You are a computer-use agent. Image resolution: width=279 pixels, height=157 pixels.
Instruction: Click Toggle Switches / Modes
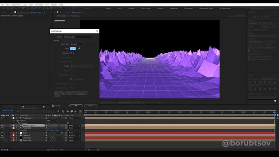coord(54,150)
